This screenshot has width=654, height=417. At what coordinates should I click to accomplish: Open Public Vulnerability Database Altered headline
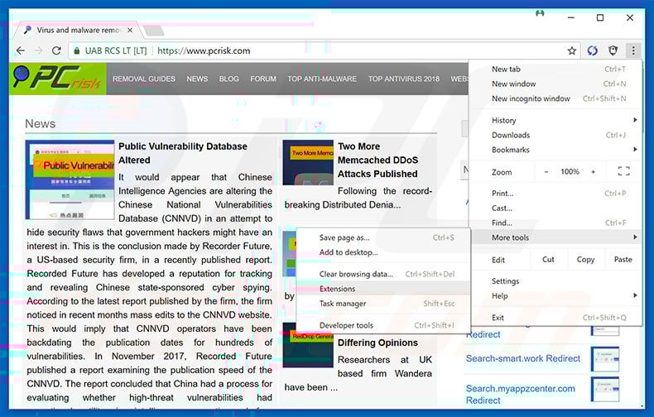point(183,153)
